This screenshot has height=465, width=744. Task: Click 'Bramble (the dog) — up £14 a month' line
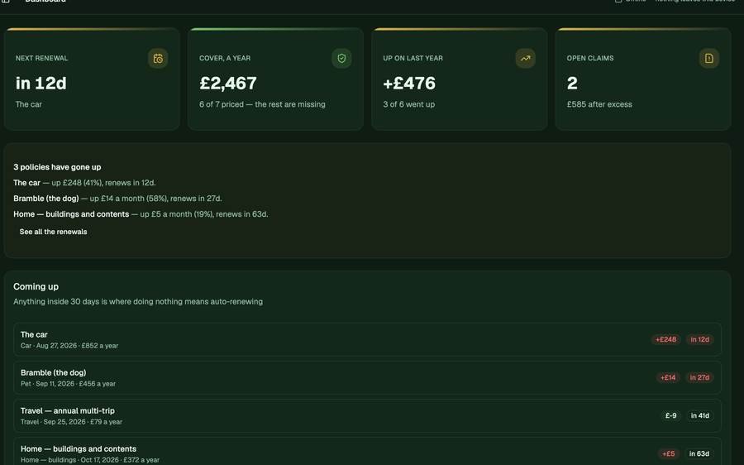(x=117, y=199)
